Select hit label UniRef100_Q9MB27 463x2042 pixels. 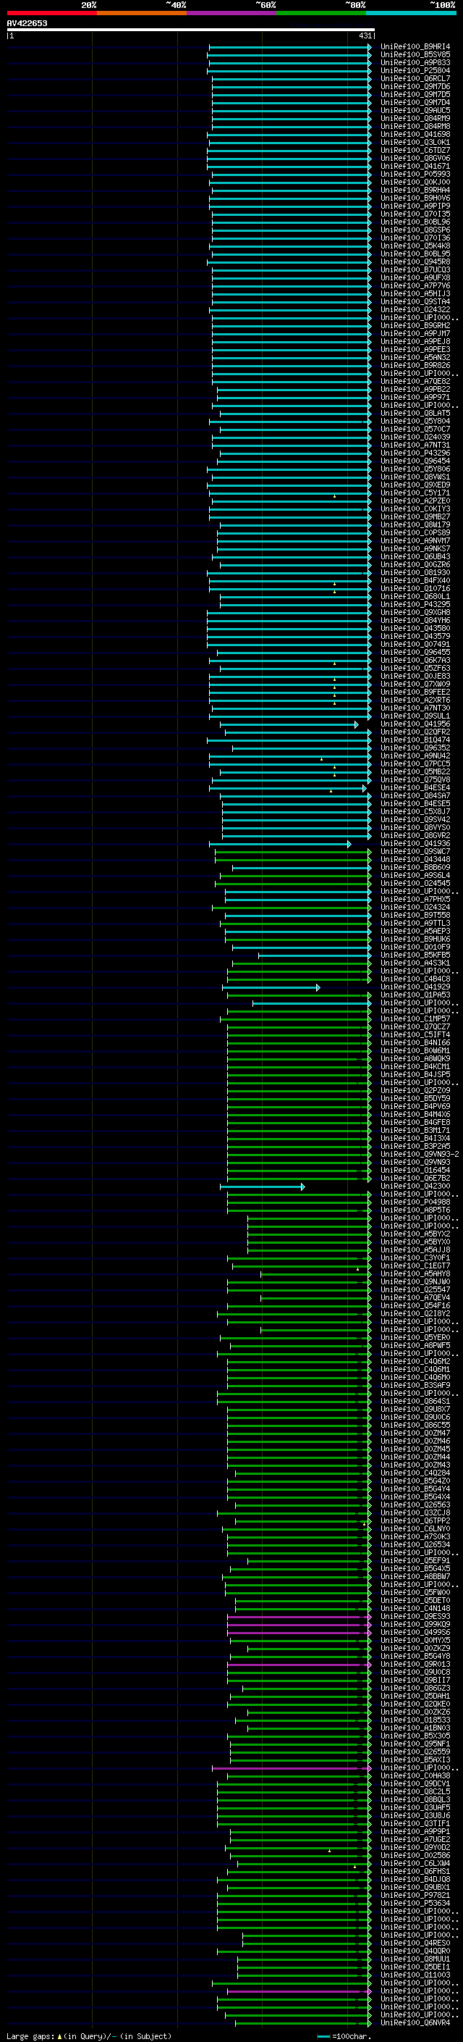[415, 517]
